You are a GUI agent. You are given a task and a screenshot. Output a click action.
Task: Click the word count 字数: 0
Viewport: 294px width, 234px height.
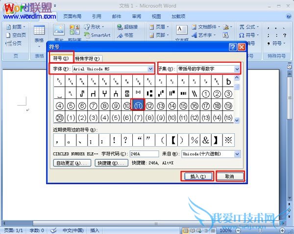click(37, 230)
